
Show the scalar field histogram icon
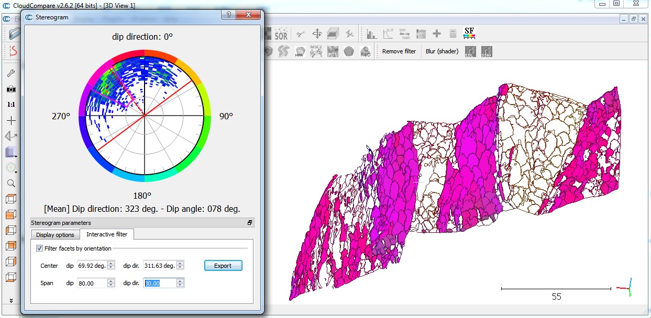[x=372, y=34]
